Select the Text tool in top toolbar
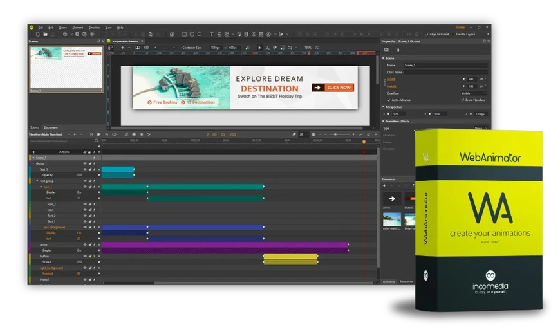 point(212,34)
